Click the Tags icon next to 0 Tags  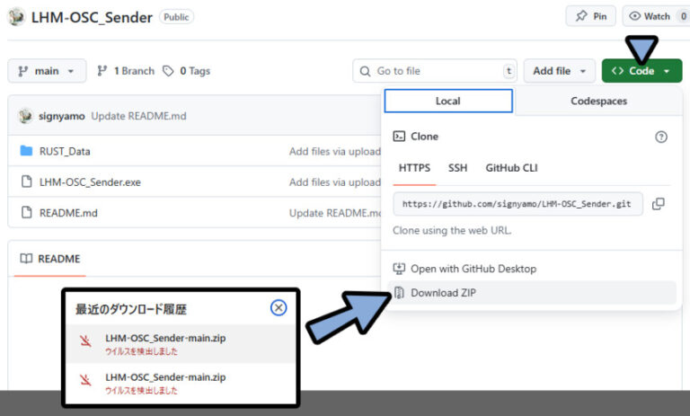[x=168, y=71]
